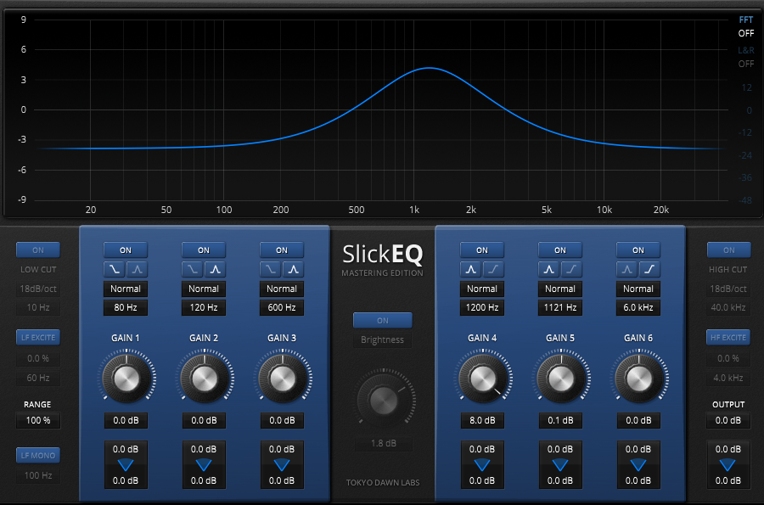Toggle the LF MONO button
The image size is (764, 505).
(x=38, y=455)
